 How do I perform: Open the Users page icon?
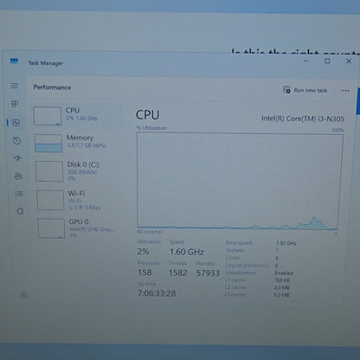(x=18, y=176)
